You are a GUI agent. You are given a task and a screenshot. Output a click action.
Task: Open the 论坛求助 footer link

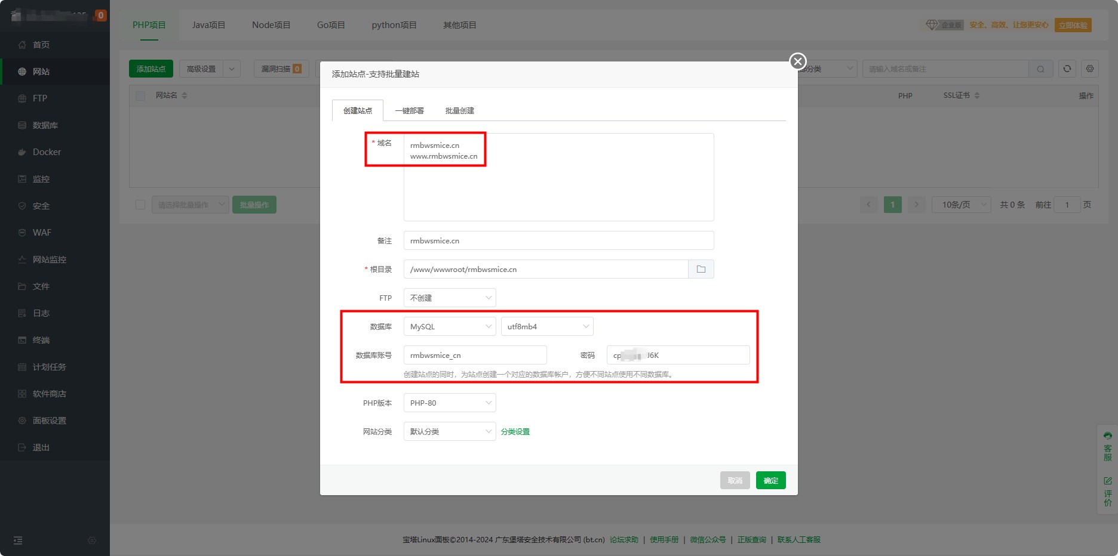624,539
